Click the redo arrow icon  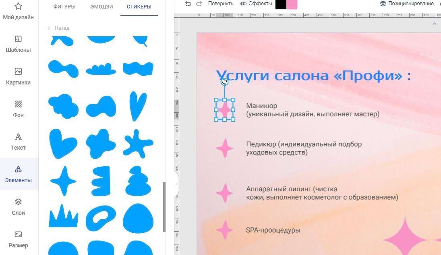pyautogui.click(x=199, y=4)
